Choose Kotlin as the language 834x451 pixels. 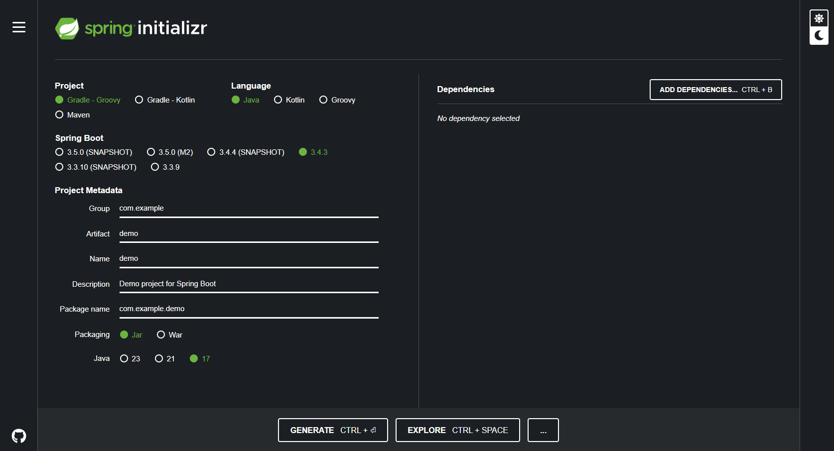coord(289,100)
